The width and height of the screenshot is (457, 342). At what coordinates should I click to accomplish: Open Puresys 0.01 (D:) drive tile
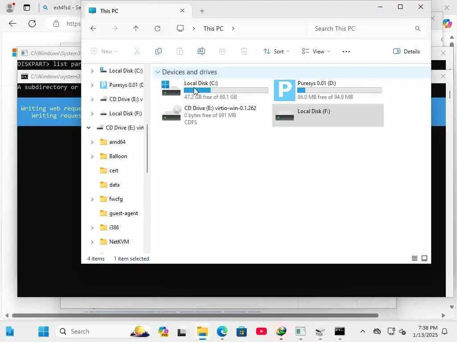click(x=328, y=90)
